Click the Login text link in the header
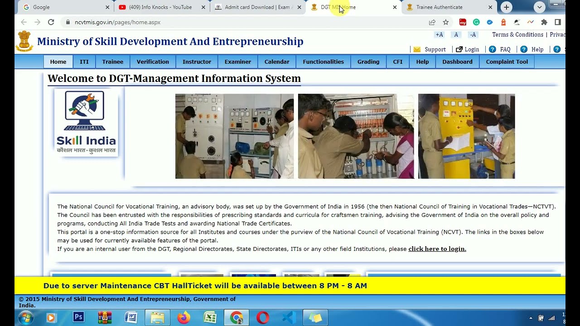Screen dimensions: 580x326 tap(472, 49)
